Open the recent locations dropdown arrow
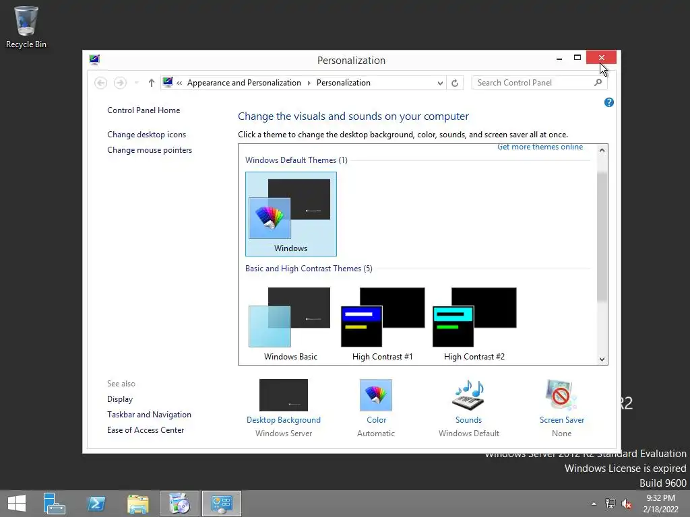 coord(136,83)
